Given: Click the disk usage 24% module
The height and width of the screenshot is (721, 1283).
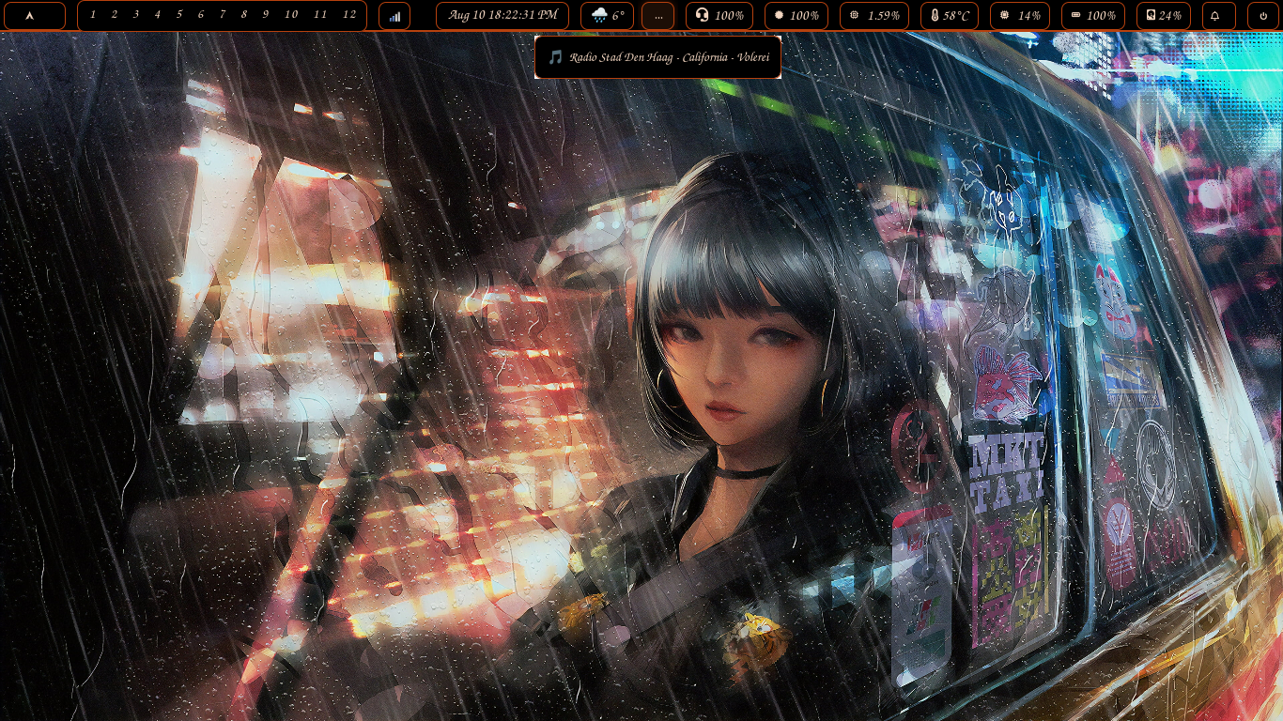Looking at the screenshot, I should pos(1164,16).
